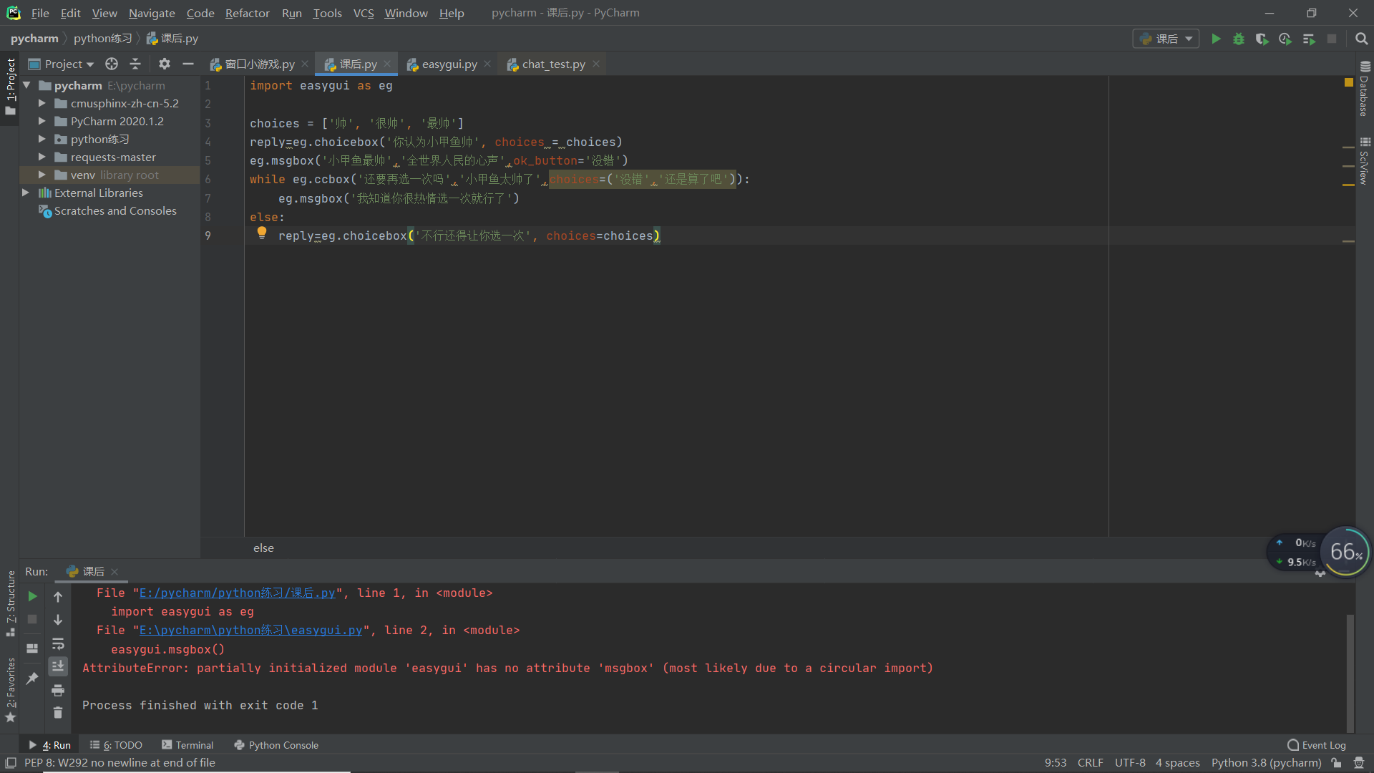Viewport: 1374px width, 773px height.
Task: Toggle soft-wrap in Run console
Action: 58,643
